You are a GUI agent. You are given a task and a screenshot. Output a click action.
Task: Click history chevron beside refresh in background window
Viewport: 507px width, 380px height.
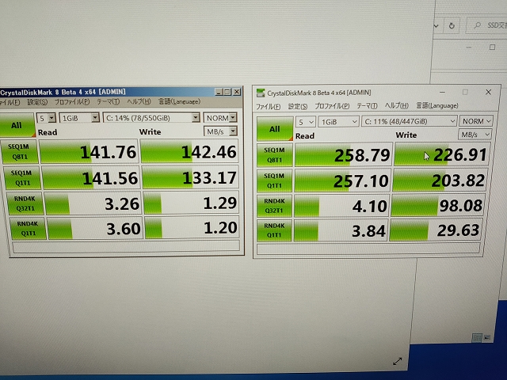click(436, 26)
